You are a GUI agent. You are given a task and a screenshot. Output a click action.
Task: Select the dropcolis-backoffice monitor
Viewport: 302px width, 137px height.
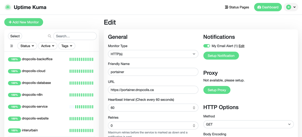[x=51, y=59]
